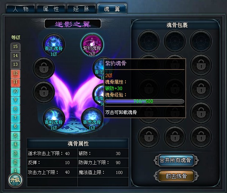Open the 人物 tab
This screenshot has width=227, height=193.
tap(20, 9)
